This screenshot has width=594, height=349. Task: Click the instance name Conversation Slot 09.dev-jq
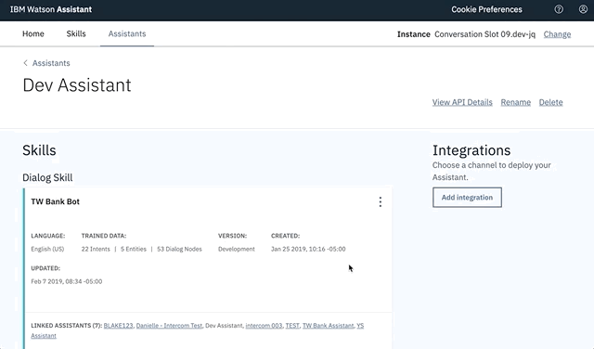point(484,34)
